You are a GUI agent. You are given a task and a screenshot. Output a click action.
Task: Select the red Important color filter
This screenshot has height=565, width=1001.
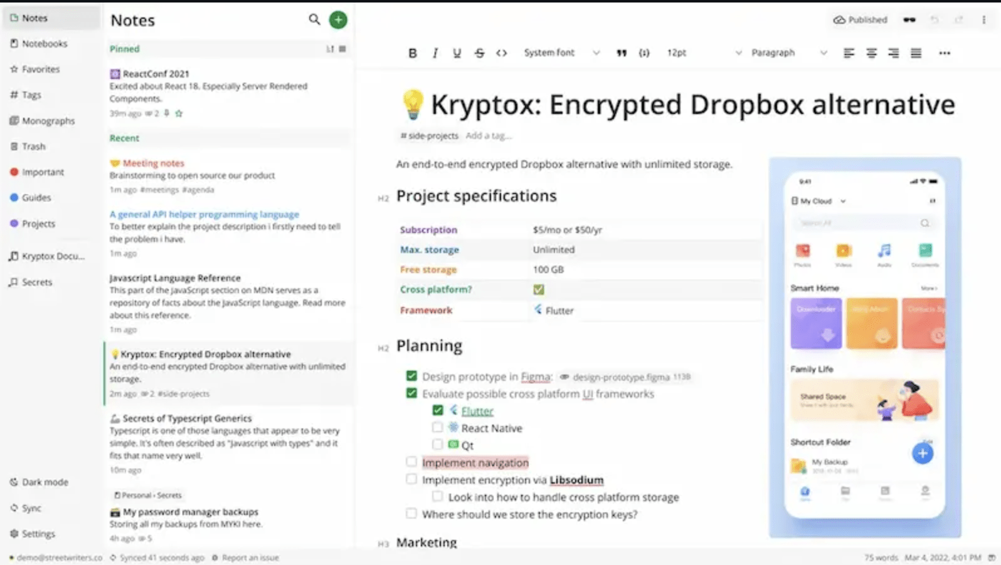point(50,172)
